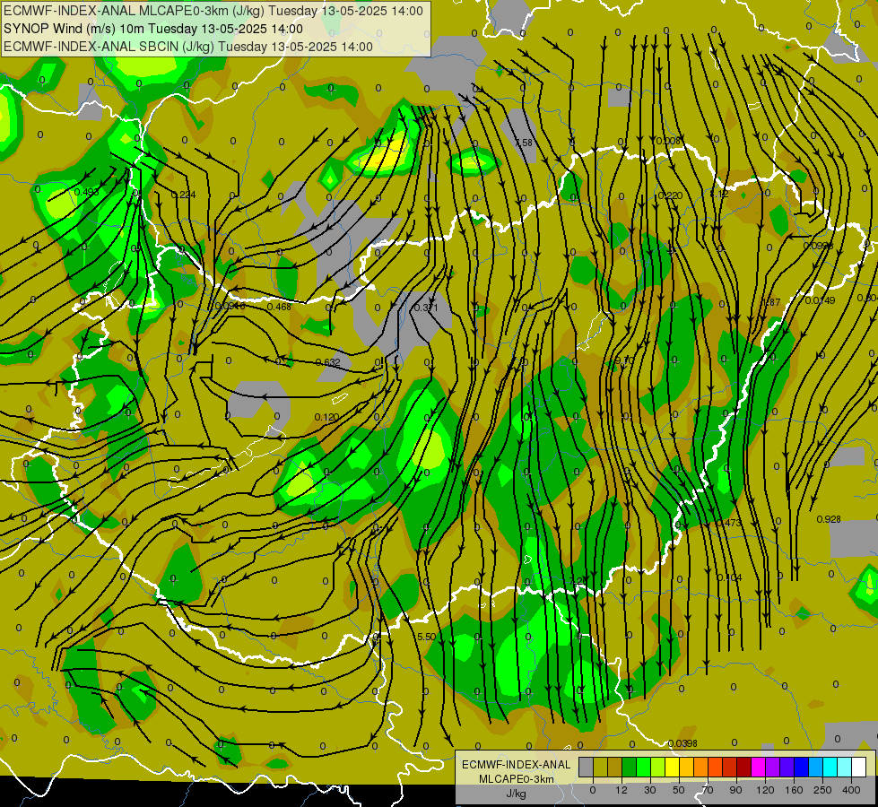Viewport: 878px width, 807px height.
Task: Click the station value 0.473
Action: (729, 523)
